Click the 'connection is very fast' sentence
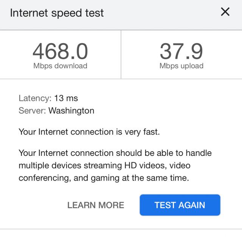 tap(89, 132)
